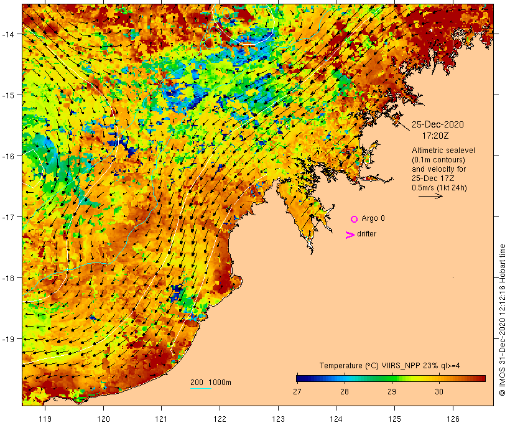Click the "0.5m/s (1kt 24h)" text
This screenshot has height=423, width=510.
pyautogui.click(x=440, y=188)
